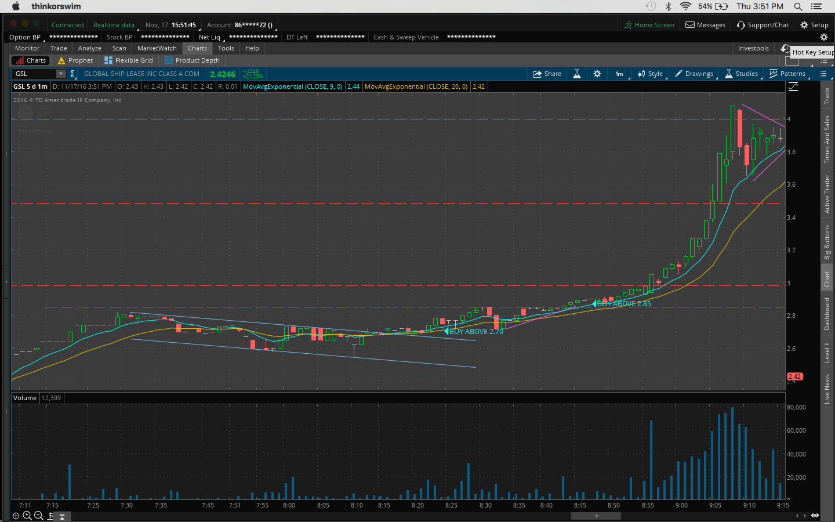Image resolution: width=835 pixels, height=522 pixels.
Task: Open the 1m timeframe dropdown
Action: tap(619, 74)
